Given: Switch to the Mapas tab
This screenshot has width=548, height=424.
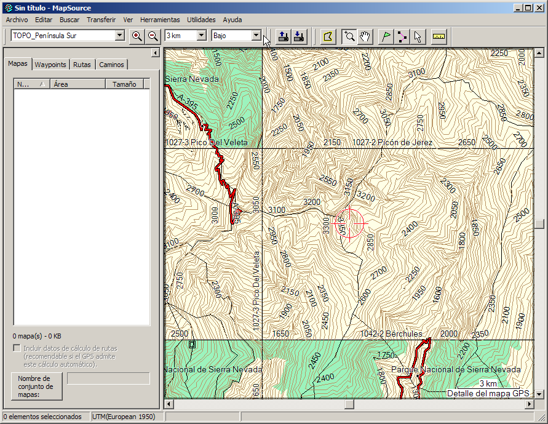Looking at the screenshot, I should pos(18,63).
